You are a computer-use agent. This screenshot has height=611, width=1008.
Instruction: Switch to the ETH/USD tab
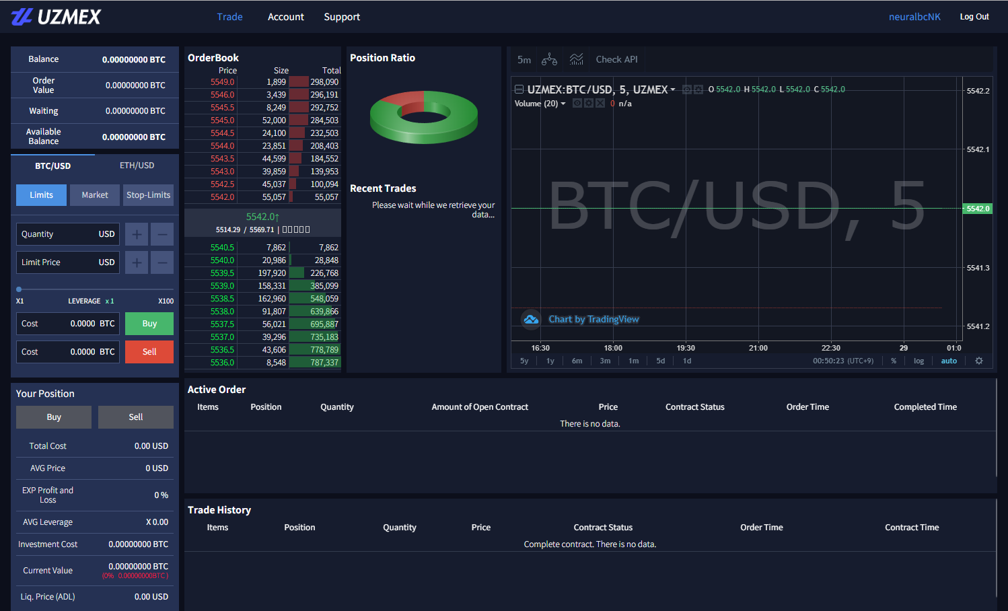pyautogui.click(x=137, y=166)
